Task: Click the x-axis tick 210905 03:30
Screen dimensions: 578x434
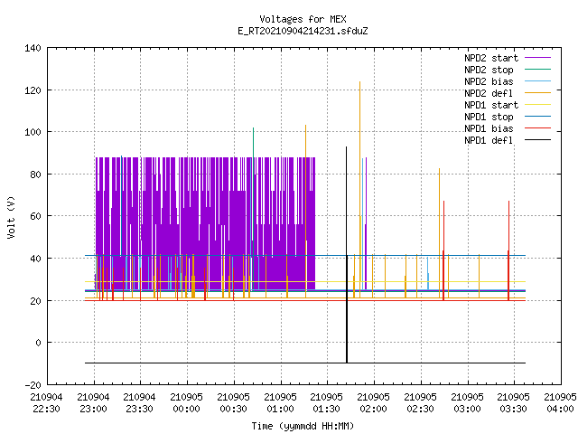Action: pyautogui.click(x=514, y=403)
